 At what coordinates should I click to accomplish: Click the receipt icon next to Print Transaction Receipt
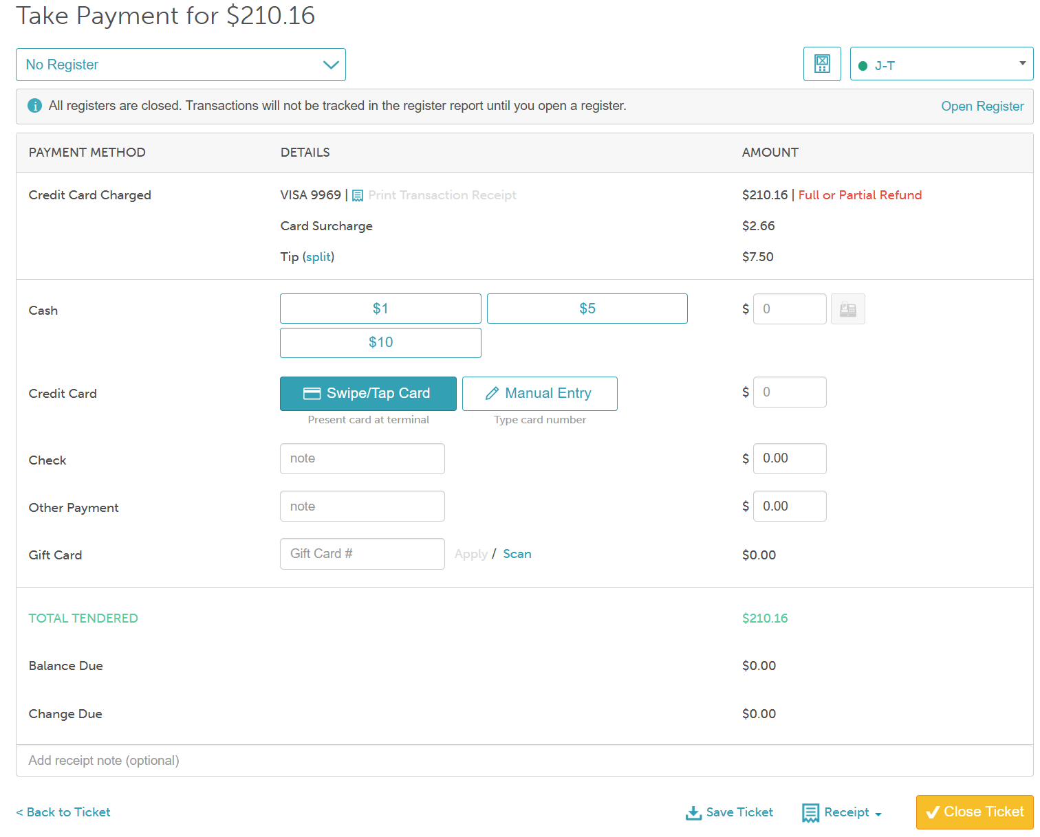[358, 196]
